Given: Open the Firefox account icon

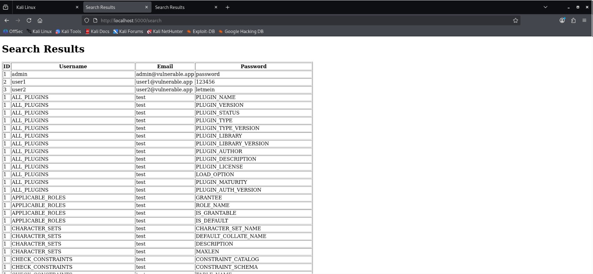Looking at the screenshot, I should 562,20.
